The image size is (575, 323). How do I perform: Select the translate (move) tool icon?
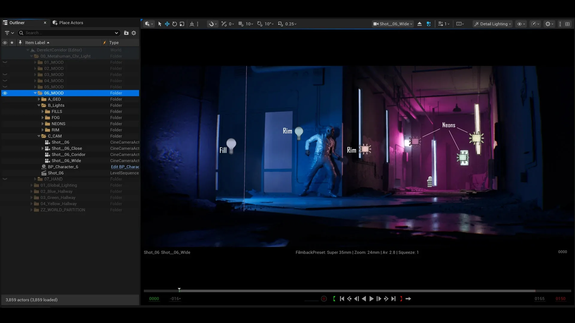point(167,24)
